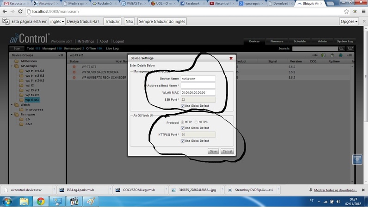The height and width of the screenshot is (208, 370).
Task: Open Windows Explorer from the taskbar
Action: pyautogui.click(x=24, y=202)
